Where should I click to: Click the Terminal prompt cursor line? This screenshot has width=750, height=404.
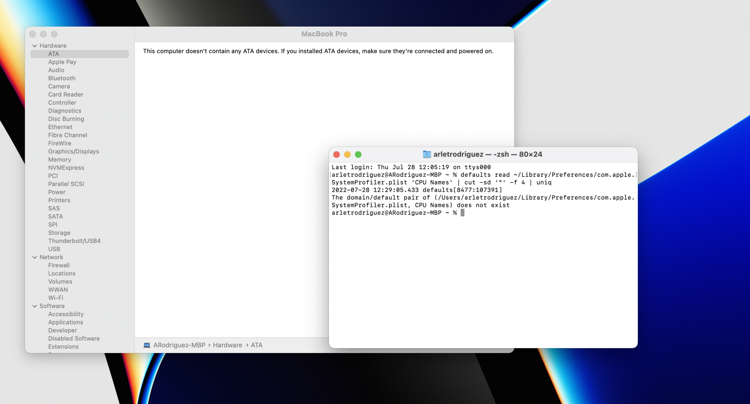(x=398, y=213)
